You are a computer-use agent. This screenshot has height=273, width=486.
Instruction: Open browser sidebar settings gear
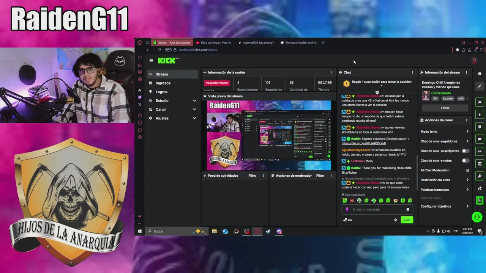pyautogui.click(x=140, y=137)
